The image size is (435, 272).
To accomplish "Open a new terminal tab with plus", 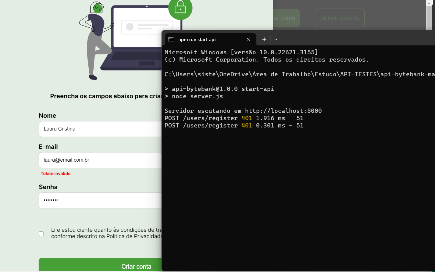I will pos(264,39).
